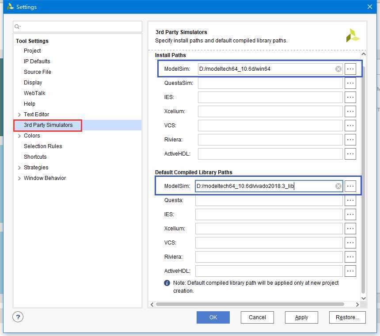Click horizontal scrollbar right arrow

point(357,305)
